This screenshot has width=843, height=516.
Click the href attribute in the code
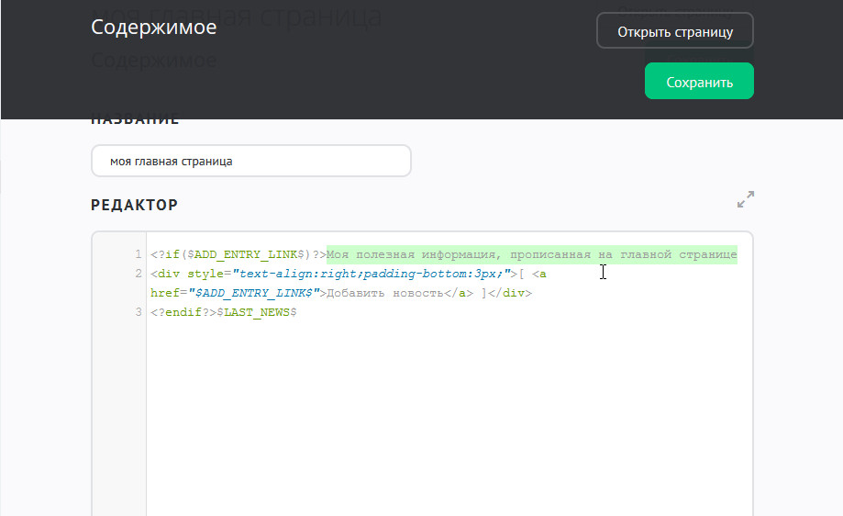(165, 293)
